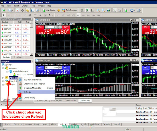This screenshot has width=157, height=131.
Task: Tile windows icon in toolbar
Action: (108, 10)
